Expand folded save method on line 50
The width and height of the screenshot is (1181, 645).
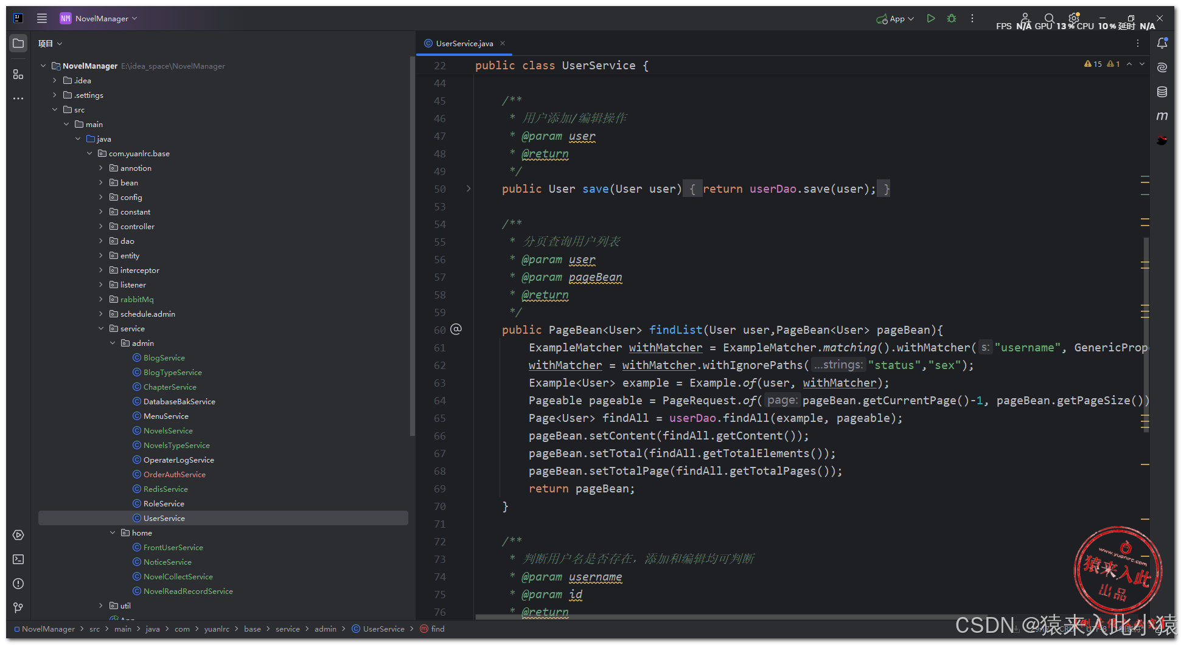[469, 188]
